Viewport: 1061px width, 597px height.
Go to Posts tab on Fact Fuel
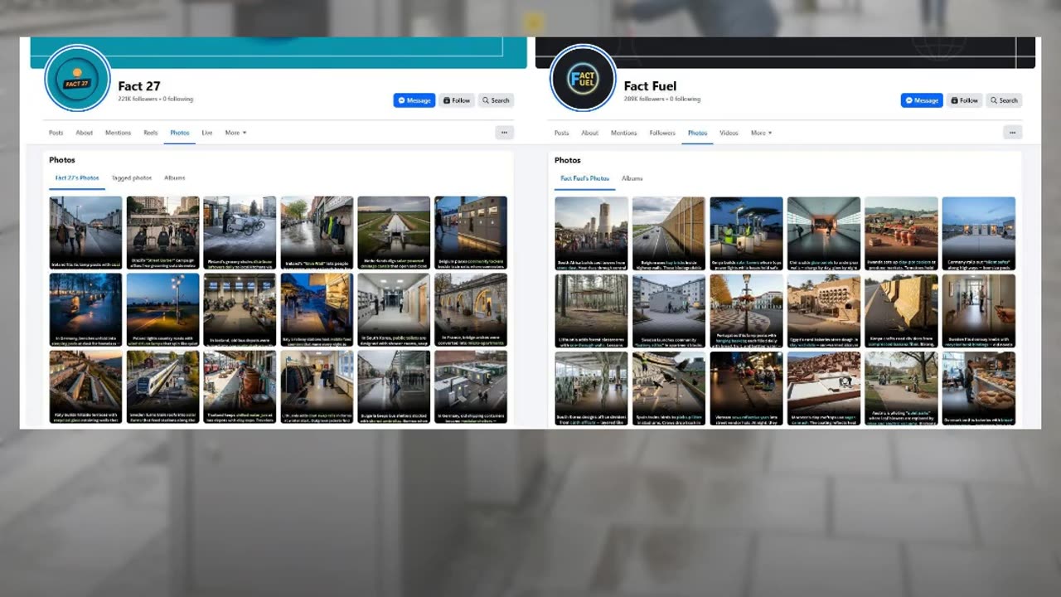tap(561, 133)
